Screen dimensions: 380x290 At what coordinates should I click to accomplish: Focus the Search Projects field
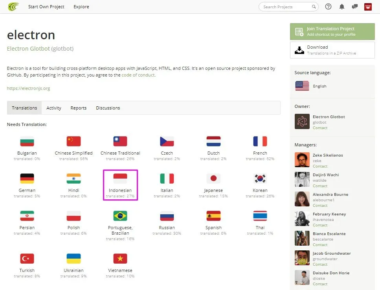tap(288, 7)
